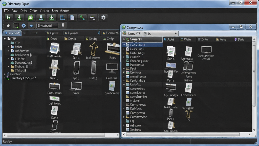Viewport: 259px width, 146px height.
Task: Select the 'Eotal viraa' monitor file
Action: pos(55,86)
